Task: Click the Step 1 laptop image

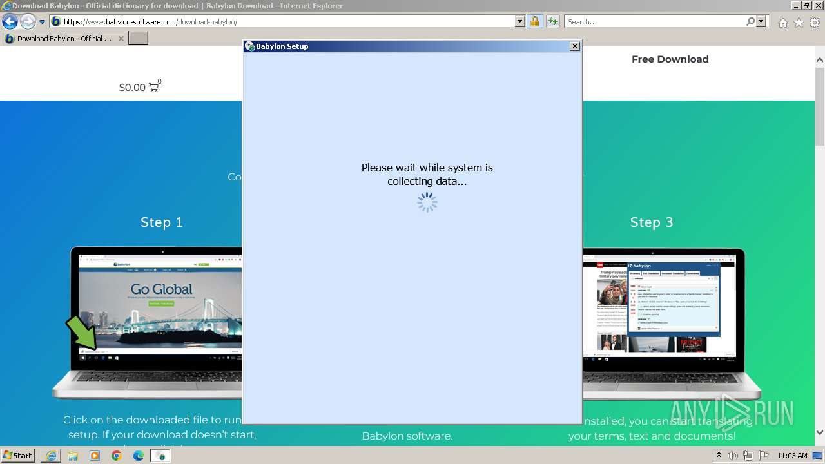Action: coord(148,323)
